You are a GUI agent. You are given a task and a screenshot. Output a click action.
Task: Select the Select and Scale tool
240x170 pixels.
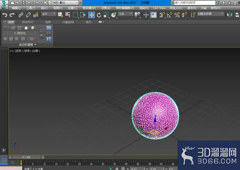(x=106, y=15)
